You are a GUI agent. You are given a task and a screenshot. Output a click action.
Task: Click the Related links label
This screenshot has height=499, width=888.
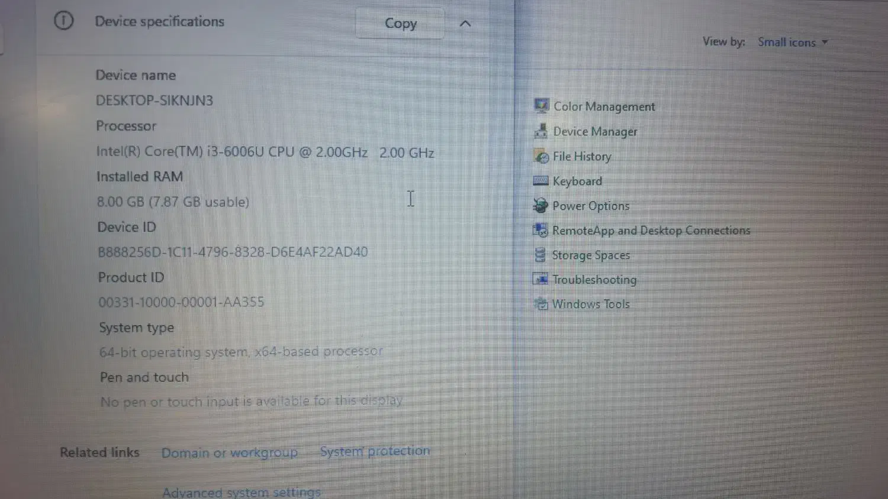tap(99, 452)
